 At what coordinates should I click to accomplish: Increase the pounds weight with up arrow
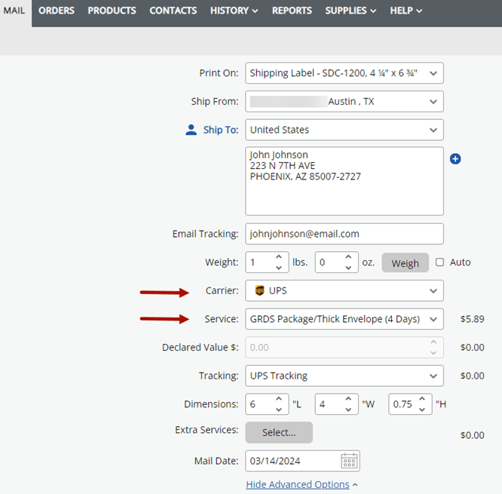coord(279,257)
